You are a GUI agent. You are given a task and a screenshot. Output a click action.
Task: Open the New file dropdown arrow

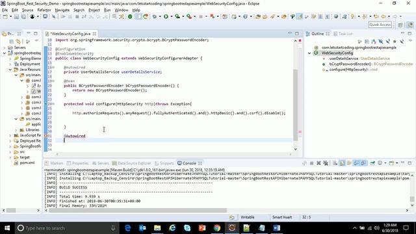[x=10, y=16]
